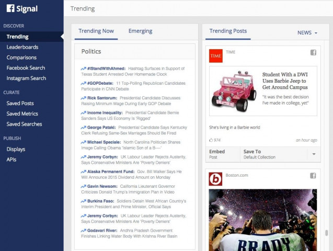Viewport: 333px width, 251px height.
Task: Open the Facebook icon on the TIME post
Action: 313,52
